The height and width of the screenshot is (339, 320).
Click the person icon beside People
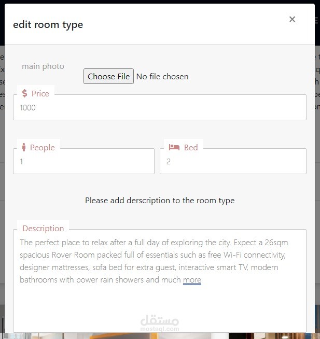(x=24, y=148)
